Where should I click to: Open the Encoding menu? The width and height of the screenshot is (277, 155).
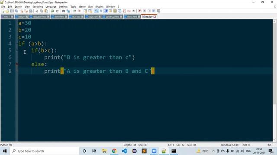click(38, 7)
